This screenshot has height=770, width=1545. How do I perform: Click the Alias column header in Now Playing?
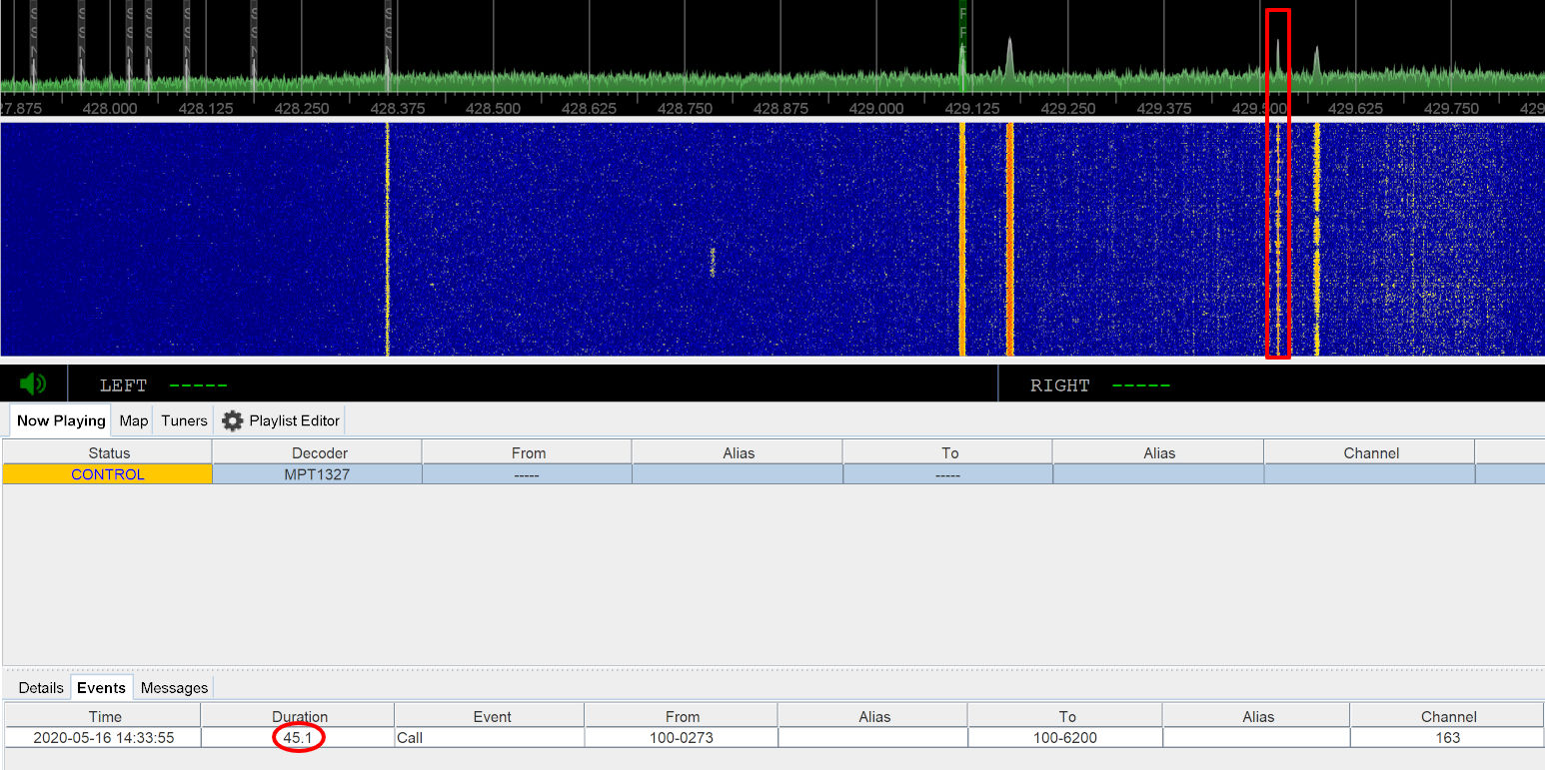click(x=738, y=451)
